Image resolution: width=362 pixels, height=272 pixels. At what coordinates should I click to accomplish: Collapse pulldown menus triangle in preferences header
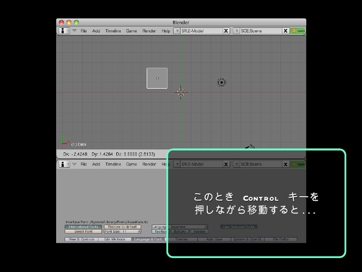click(x=75, y=164)
